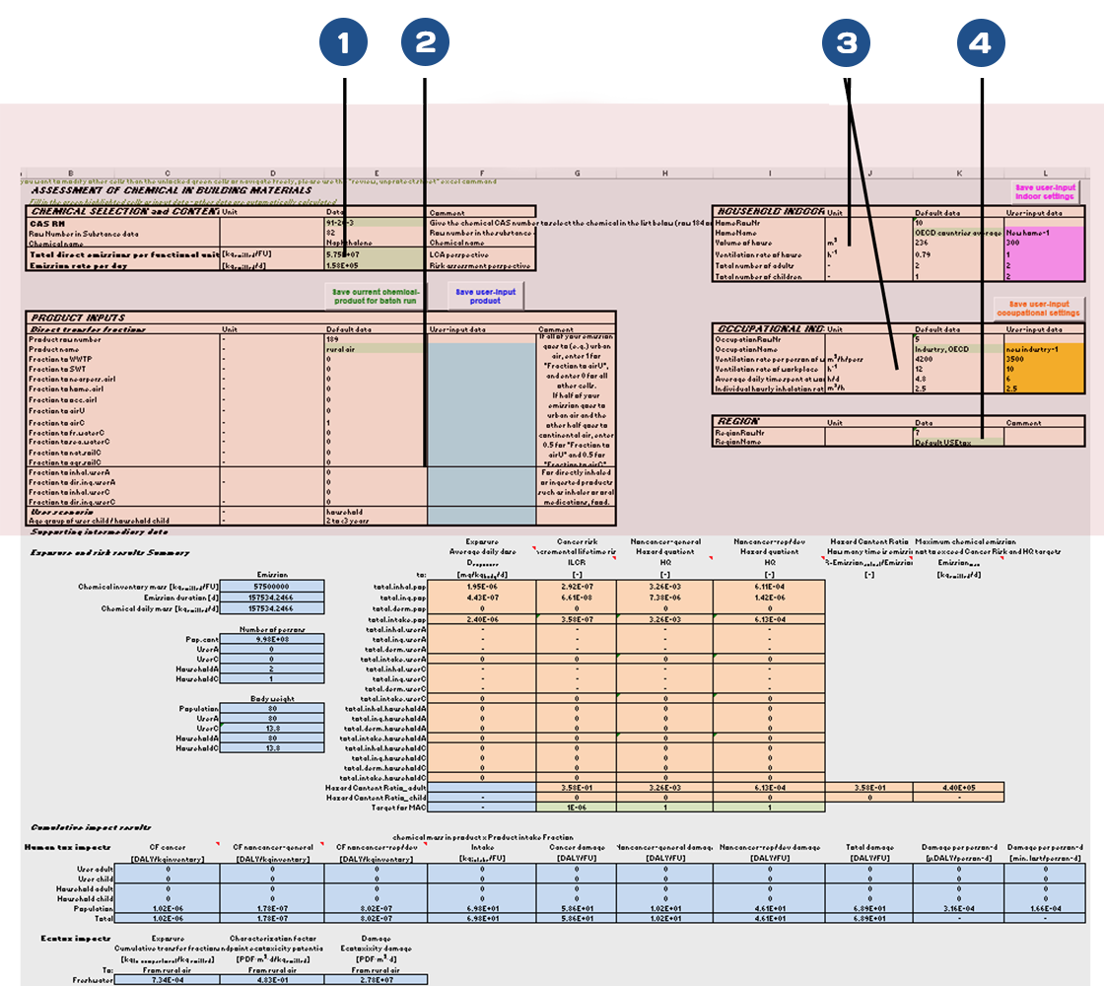Click the blue user-input Product name cell

point(481,348)
